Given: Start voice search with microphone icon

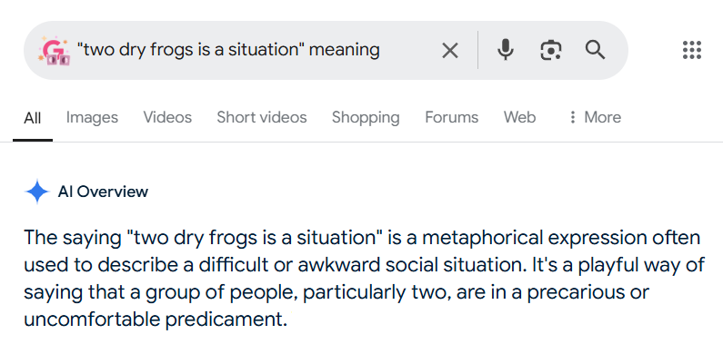Looking at the screenshot, I should pos(506,50).
